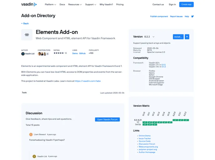
Task: Go to Pricing
Action: click(x=120, y=4)
